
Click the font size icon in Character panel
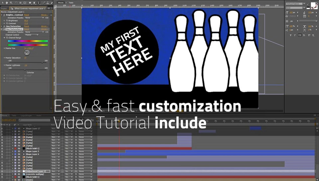tap(287, 12)
